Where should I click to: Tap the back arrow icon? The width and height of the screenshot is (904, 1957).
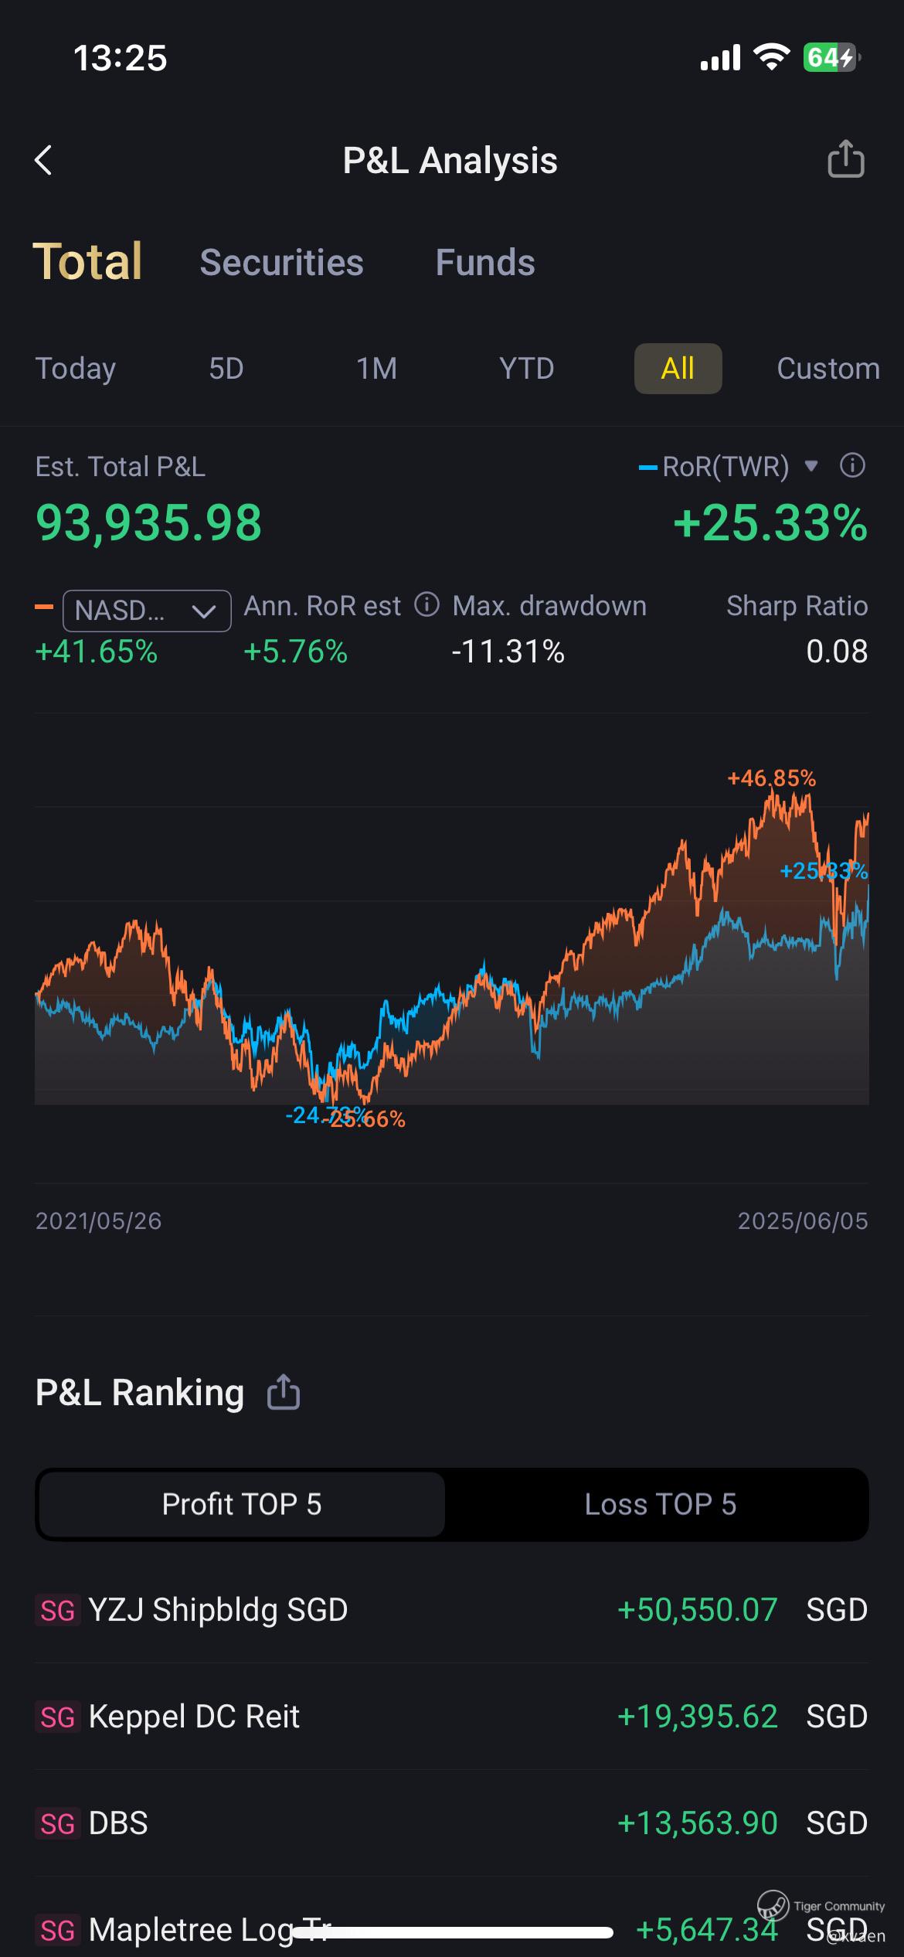[x=44, y=161]
